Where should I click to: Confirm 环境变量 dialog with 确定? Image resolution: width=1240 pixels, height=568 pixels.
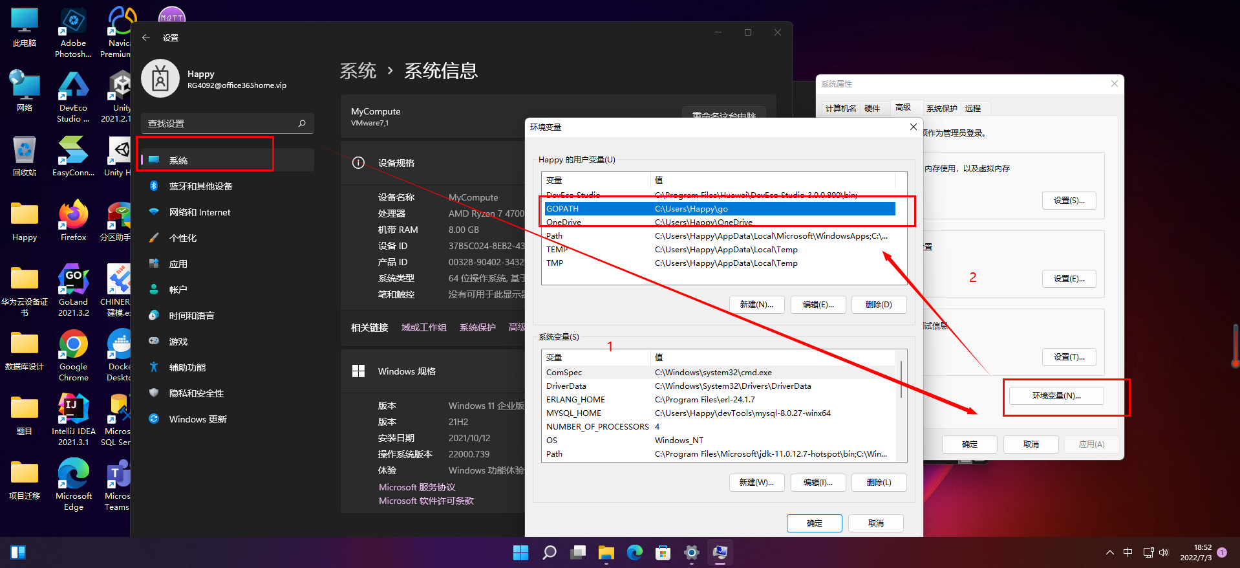[x=815, y=523]
